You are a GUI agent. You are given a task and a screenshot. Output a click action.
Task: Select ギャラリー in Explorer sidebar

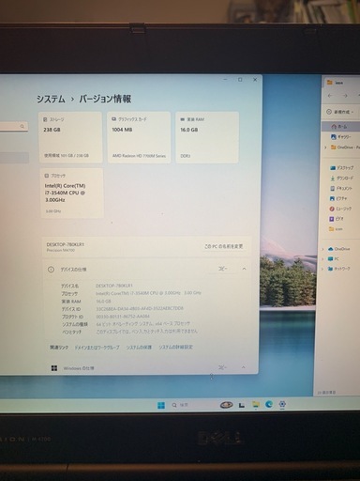(341, 137)
